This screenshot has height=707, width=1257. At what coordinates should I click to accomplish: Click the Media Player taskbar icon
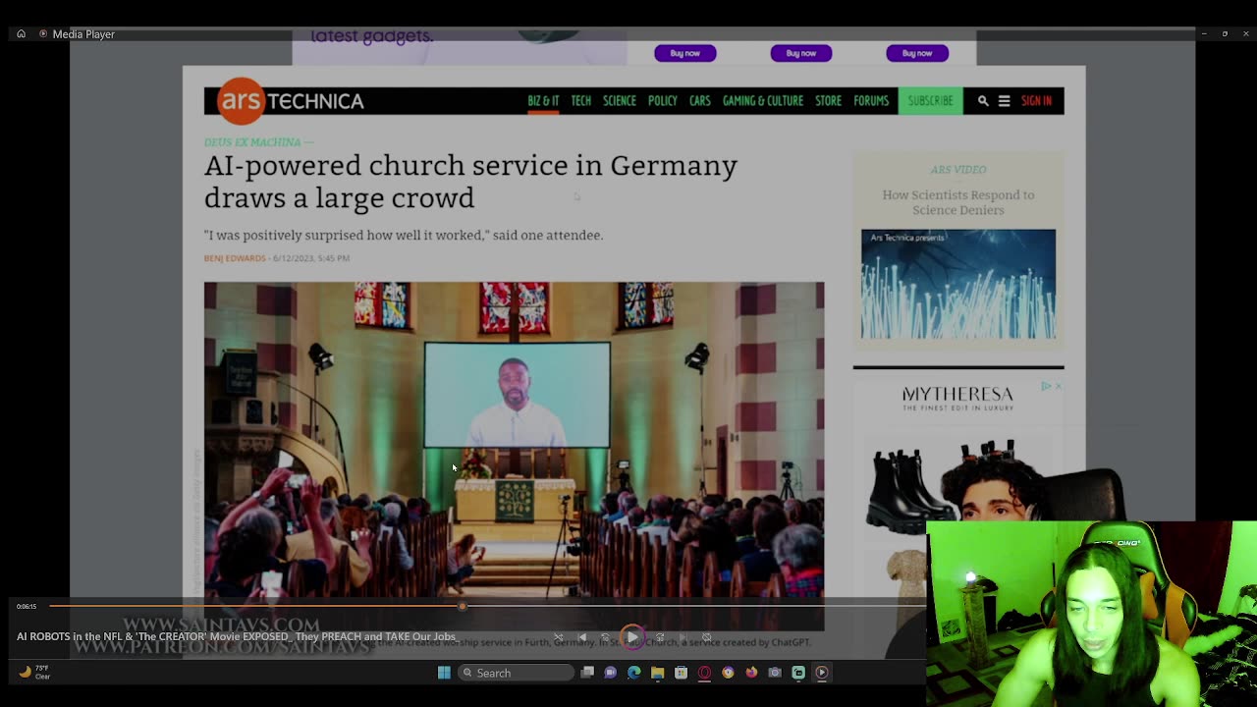[822, 673]
